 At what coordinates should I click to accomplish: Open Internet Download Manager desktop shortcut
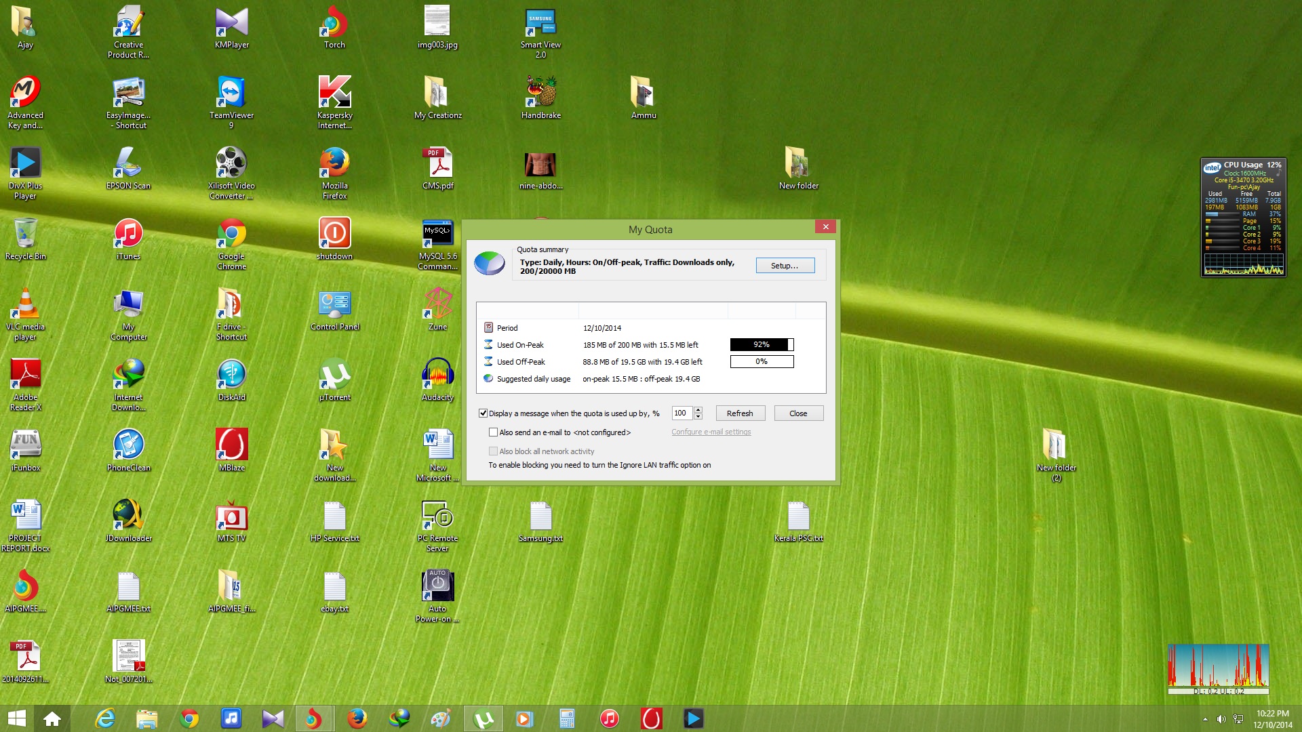click(128, 384)
